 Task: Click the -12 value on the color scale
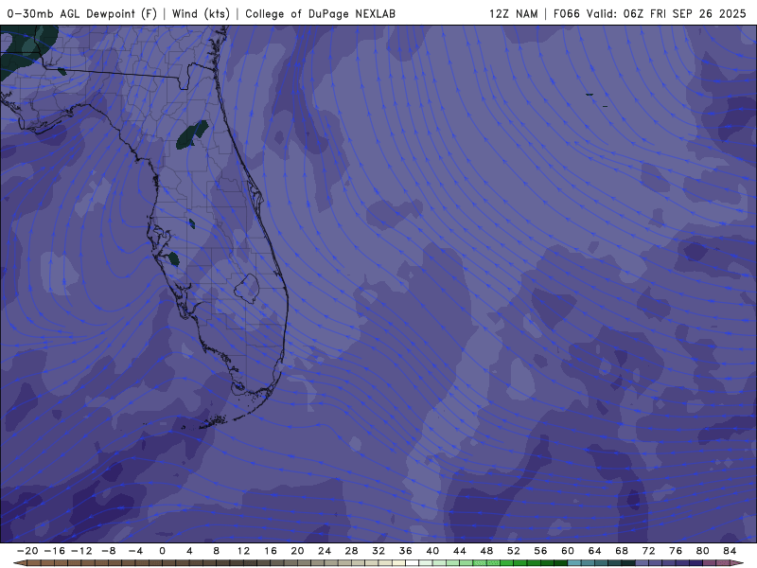tap(81, 551)
